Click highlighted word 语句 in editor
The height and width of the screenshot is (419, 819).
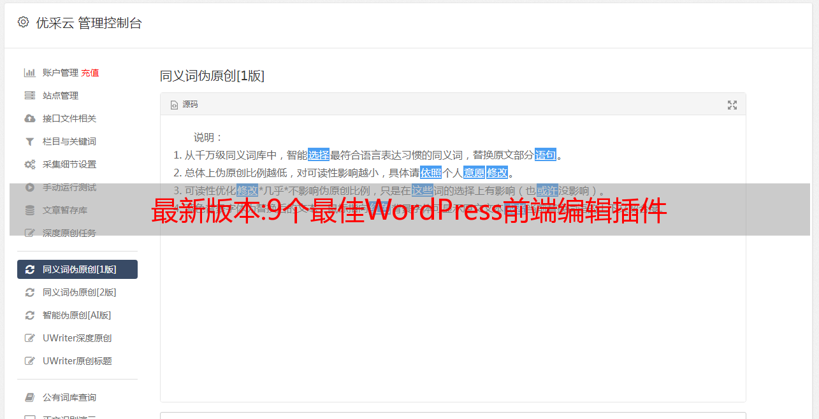pos(546,155)
